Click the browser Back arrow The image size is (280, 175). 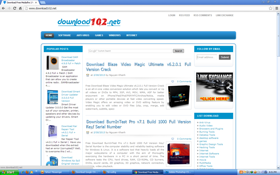click(3, 8)
